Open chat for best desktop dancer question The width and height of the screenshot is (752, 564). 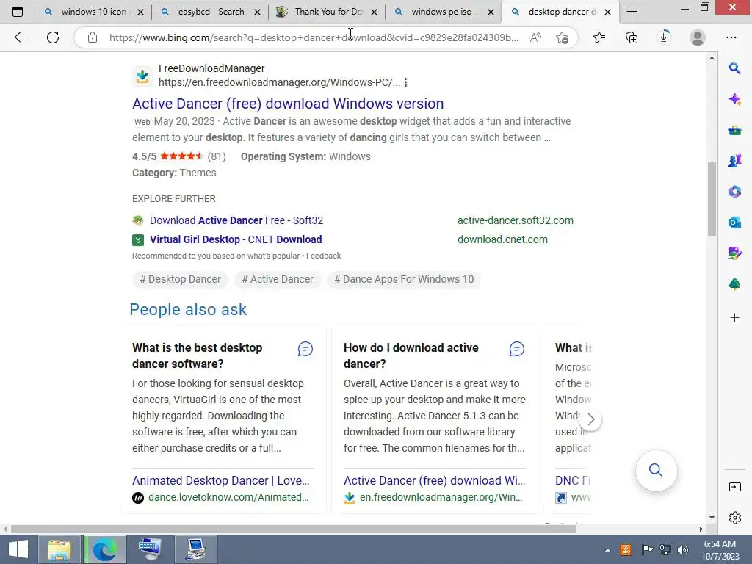click(305, 349)
